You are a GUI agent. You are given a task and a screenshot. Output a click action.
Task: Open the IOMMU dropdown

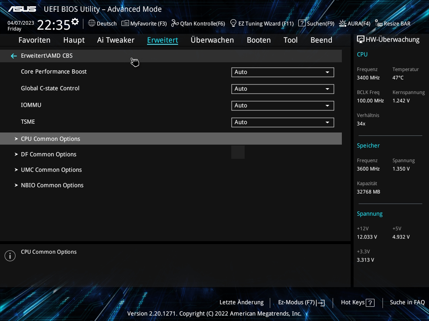point(283,106)
